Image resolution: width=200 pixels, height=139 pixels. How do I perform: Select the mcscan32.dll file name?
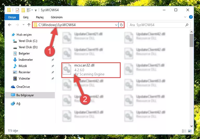[x=84, y=65]
